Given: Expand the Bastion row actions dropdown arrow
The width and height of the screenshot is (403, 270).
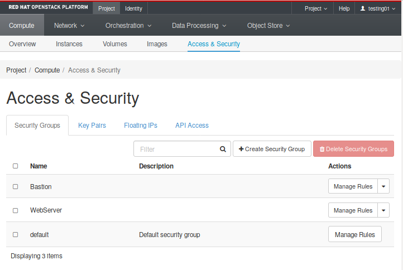Looking at the screenshot, I should (x=383, y=186).
